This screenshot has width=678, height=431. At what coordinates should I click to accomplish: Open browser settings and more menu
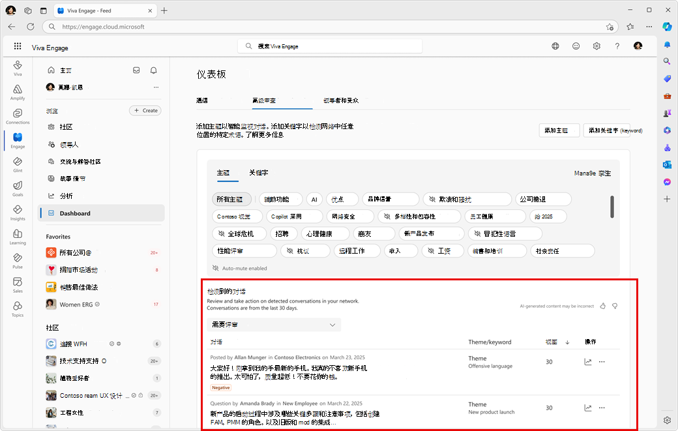pyautogui.click(x=649, y=26)
